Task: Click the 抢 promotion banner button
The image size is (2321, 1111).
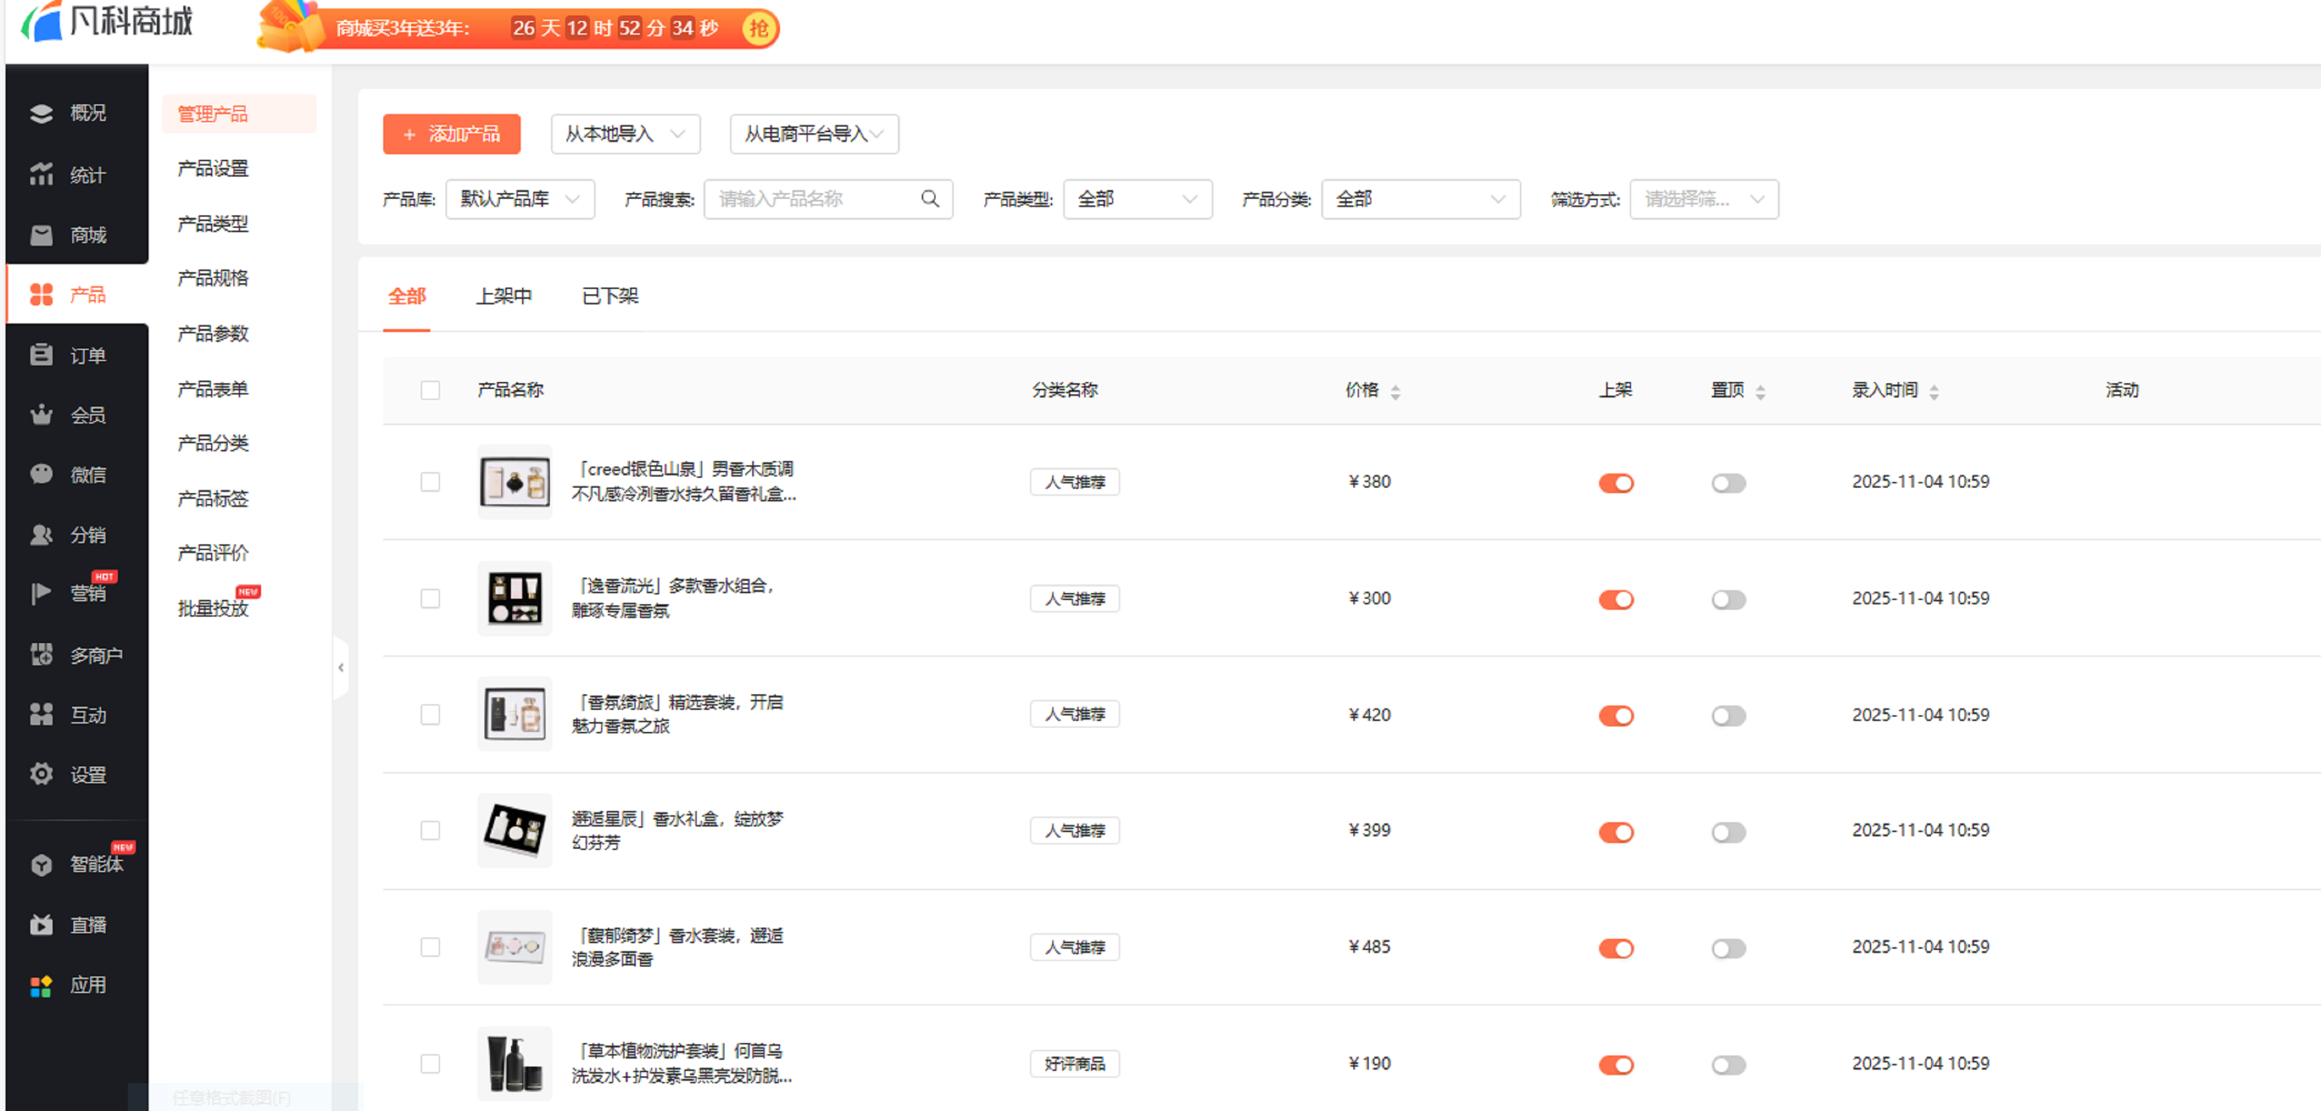Action: pyautogui.click(x=758, y=29)
